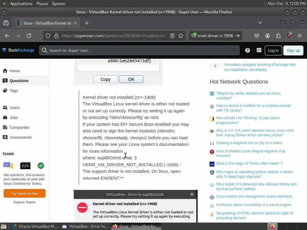The height and width of the screenshot is (230, 307).
Task: Click the Sign up button
Action: click(x=293, y=50)
